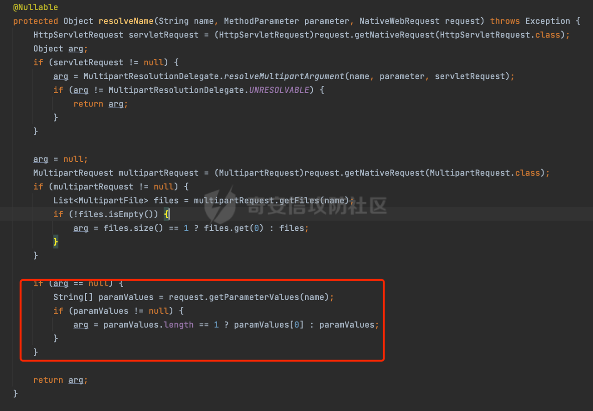The width and height of the screenshot is (593, 411).
Task: Click the MethodParameter type in signature
Action: pos(261,21)
